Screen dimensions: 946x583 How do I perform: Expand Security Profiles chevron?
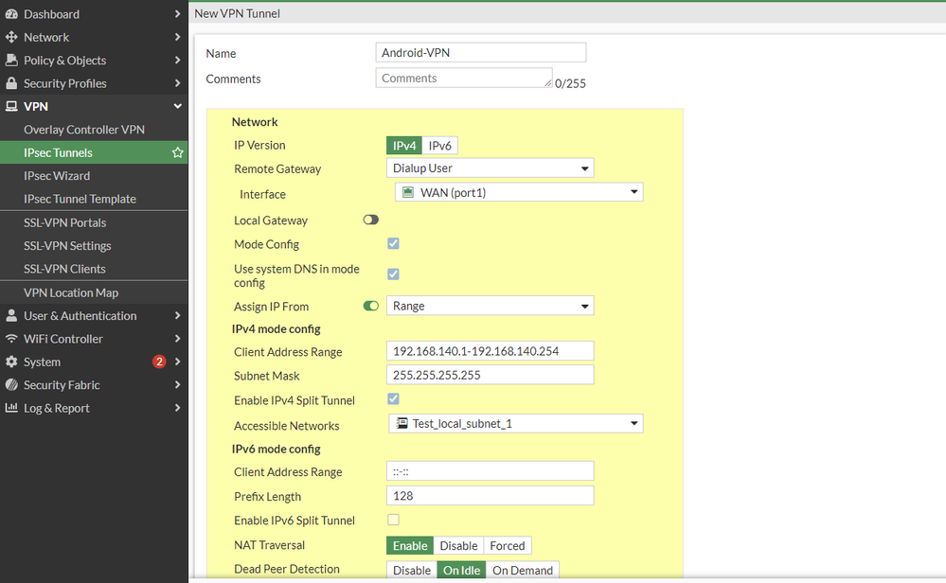click(x=177, y=83)
